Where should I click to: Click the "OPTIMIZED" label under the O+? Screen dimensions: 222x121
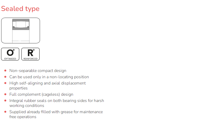[10, 59]
